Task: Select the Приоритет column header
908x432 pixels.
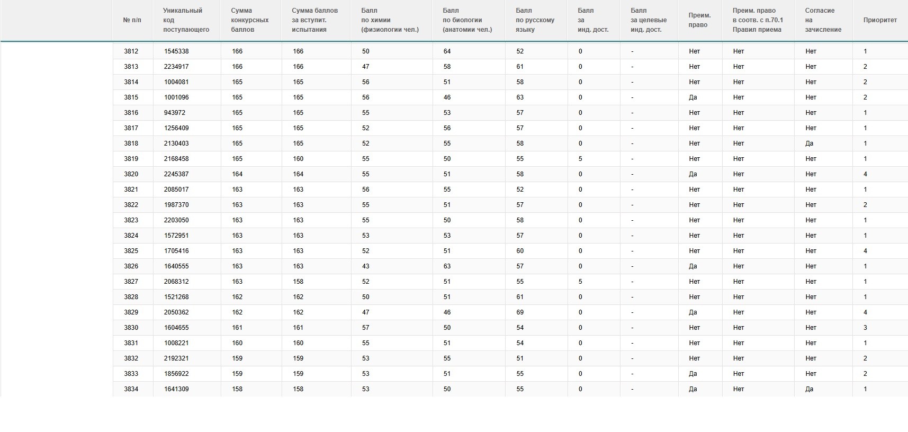Action: pos(880,20)
